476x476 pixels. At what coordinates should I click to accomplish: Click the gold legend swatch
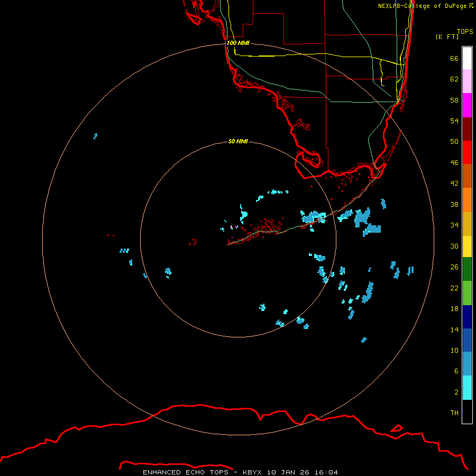point(467,224)
